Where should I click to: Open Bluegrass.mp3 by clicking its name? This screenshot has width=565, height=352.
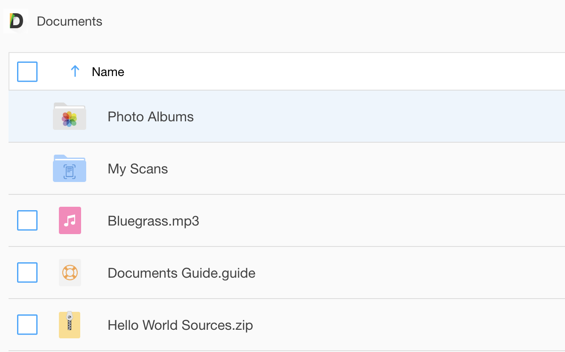click(x=153, y=220)
